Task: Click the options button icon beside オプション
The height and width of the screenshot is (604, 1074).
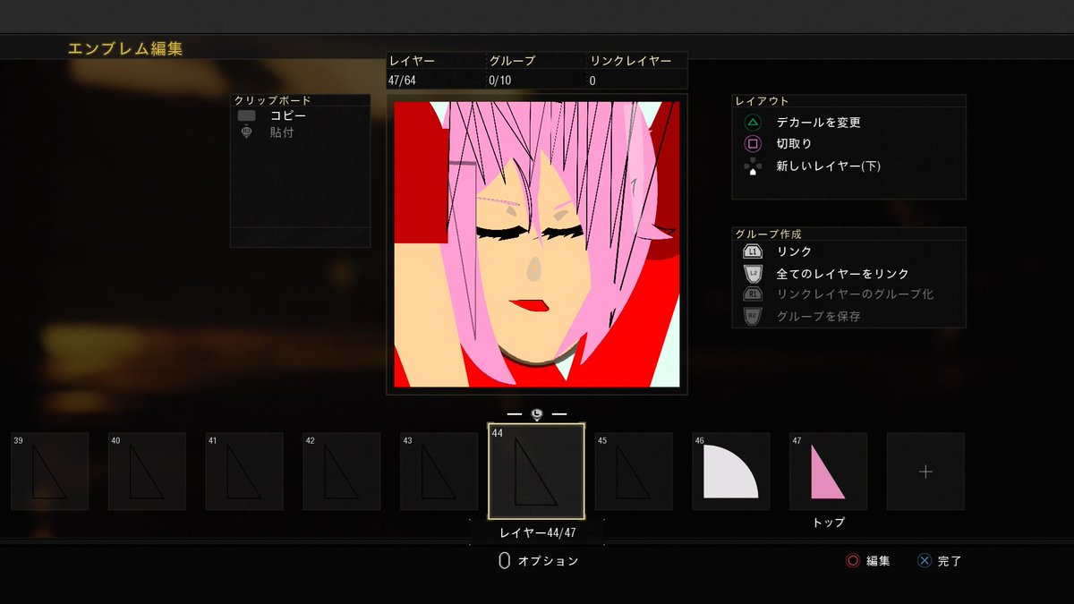Action: [504, 561]
